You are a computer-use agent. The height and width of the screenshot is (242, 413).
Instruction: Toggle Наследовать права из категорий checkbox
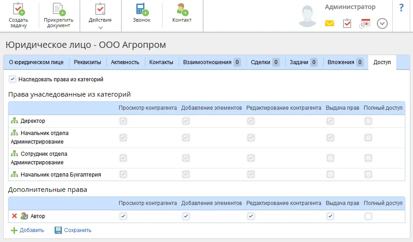[x=12, y=79]
